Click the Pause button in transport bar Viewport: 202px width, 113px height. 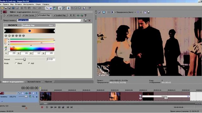pos(59,107)
